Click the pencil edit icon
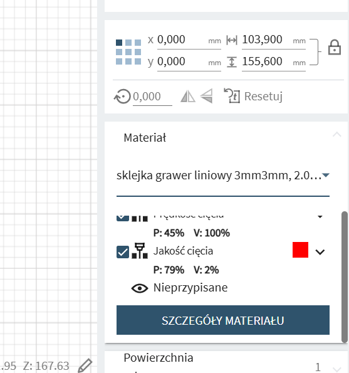Screen dimensions: 349x373 click(85, 365)
